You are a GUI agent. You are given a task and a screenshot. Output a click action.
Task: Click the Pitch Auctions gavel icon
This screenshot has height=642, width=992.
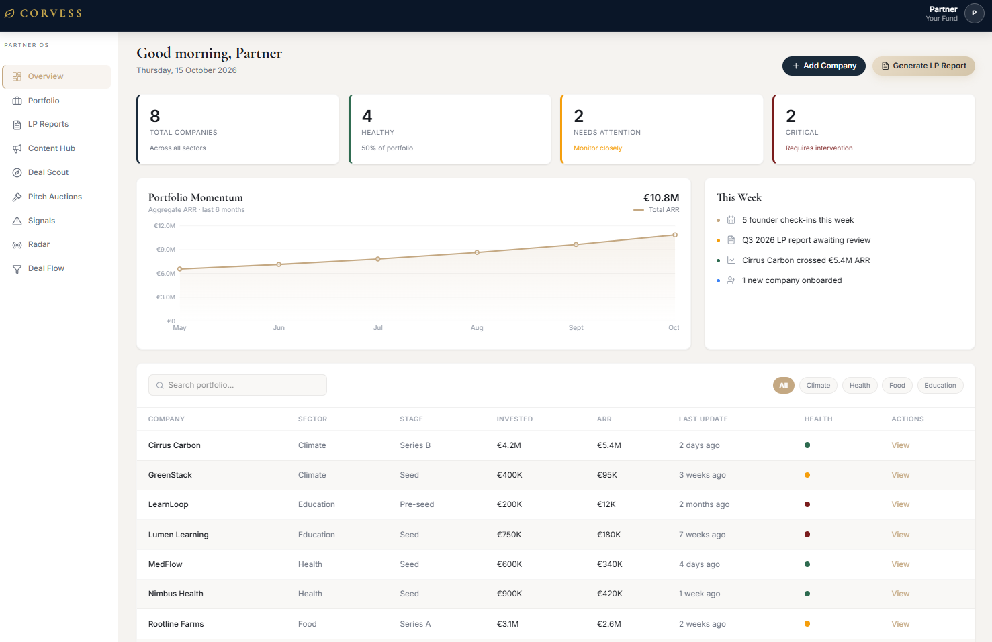pyautogui.click(x=17, y=197)
